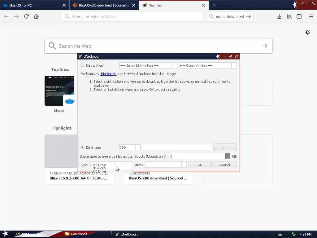Image resolution: width=317 pixels, height=238 pixels.
Task: Select the Diskimage radio button
Action: (82, 147)
